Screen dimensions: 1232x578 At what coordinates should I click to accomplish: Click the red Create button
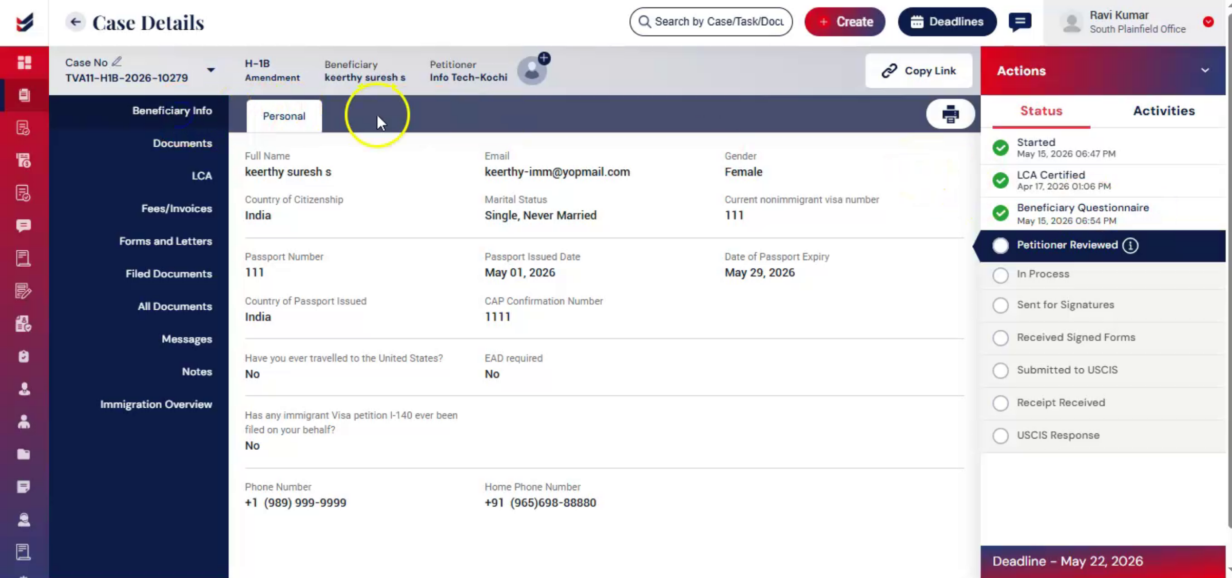coord(845,22)
